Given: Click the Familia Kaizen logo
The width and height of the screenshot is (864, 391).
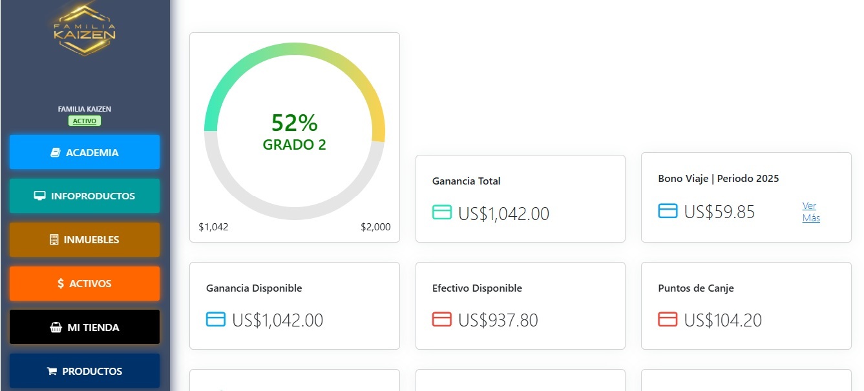Looking at the screenshot, I should (85, 30).
